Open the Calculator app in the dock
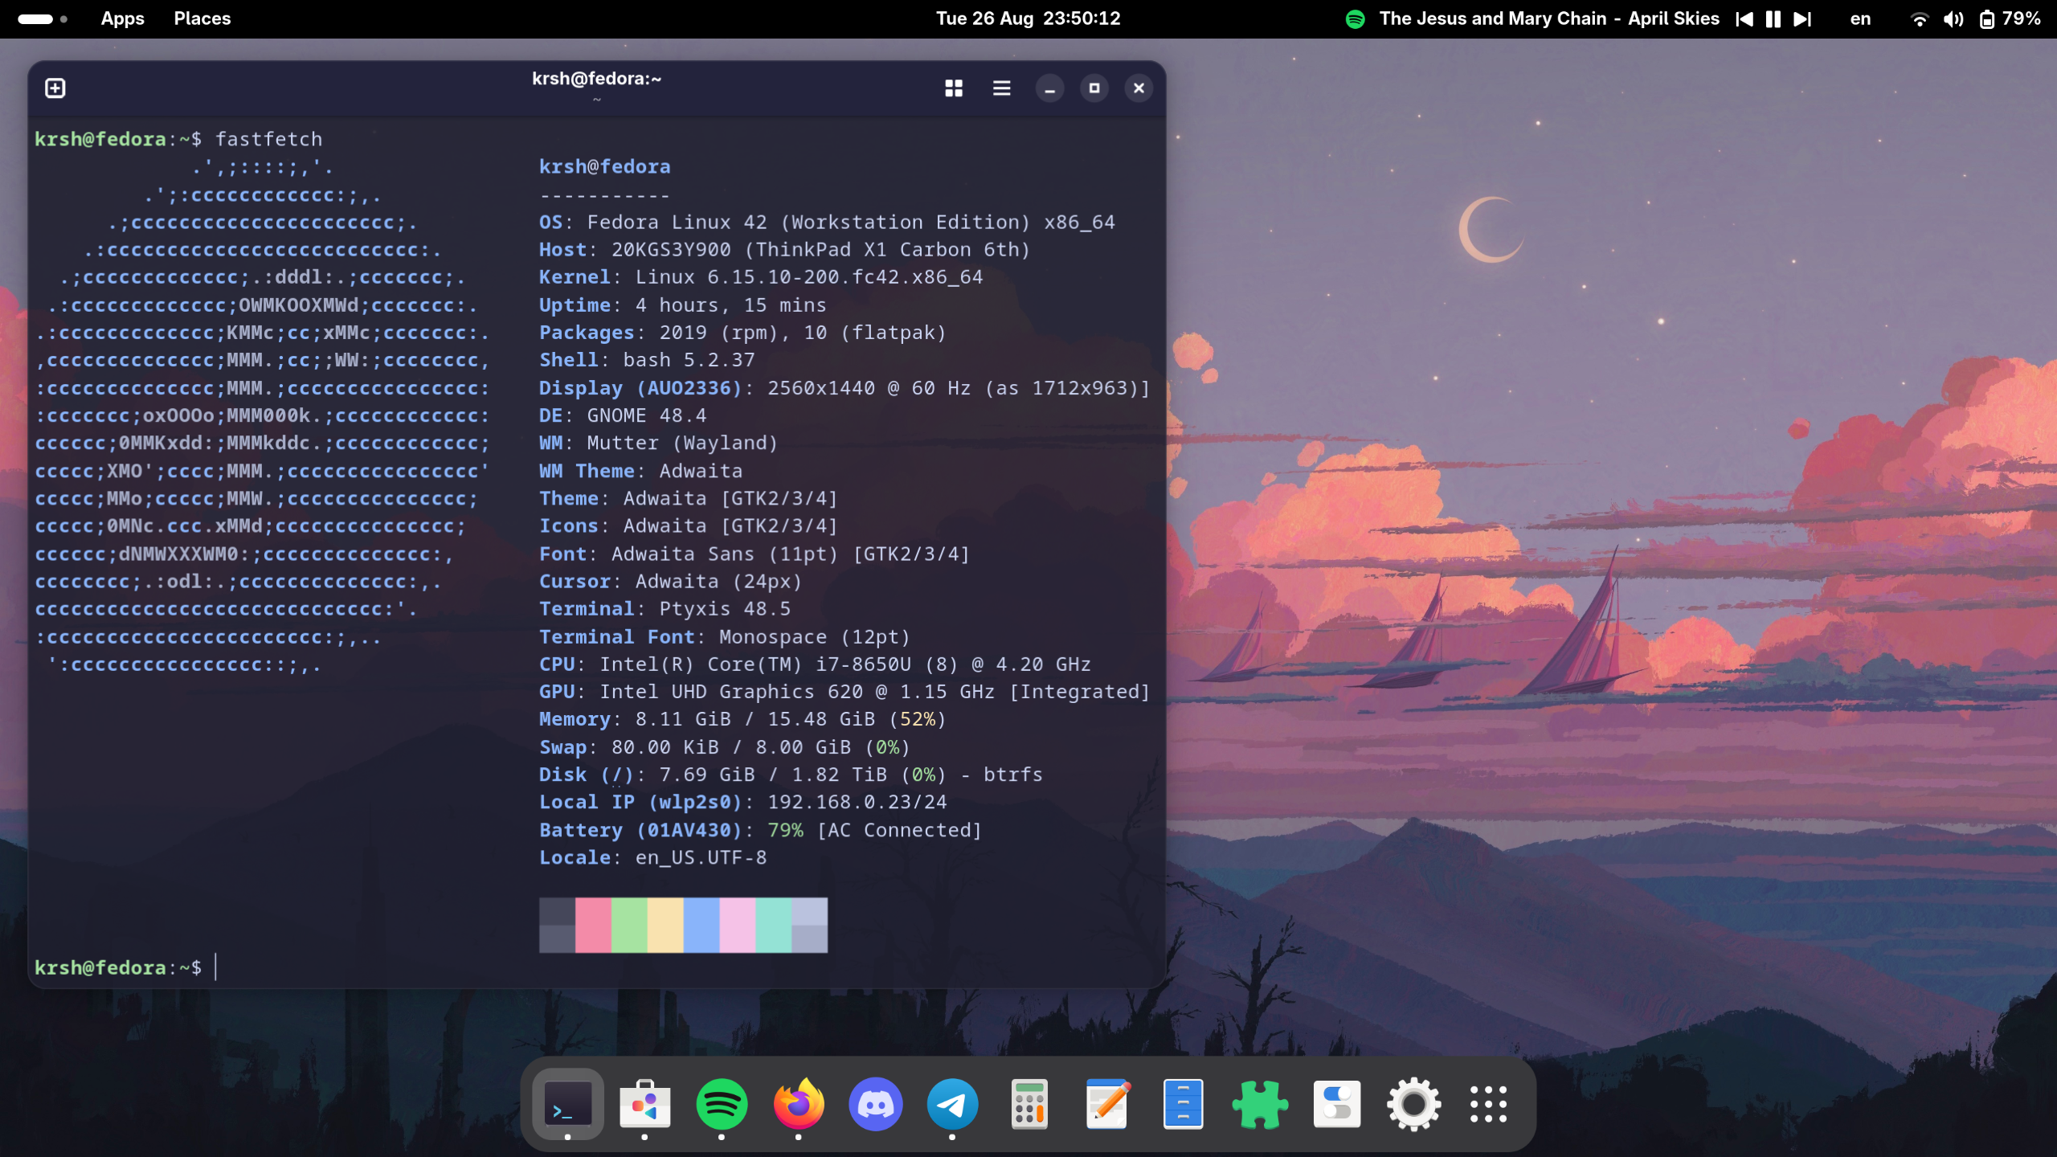 tap(1029, 1104)
